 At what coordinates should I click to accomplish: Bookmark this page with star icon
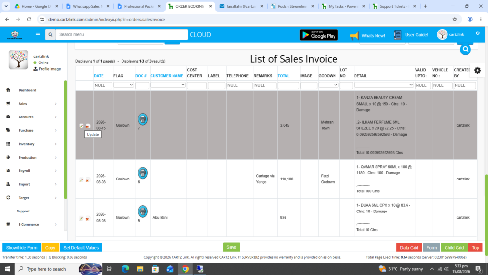coord(455,19)
